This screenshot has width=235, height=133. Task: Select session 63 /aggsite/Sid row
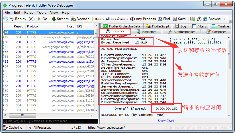pyautogui.click(x=48, y=61)
